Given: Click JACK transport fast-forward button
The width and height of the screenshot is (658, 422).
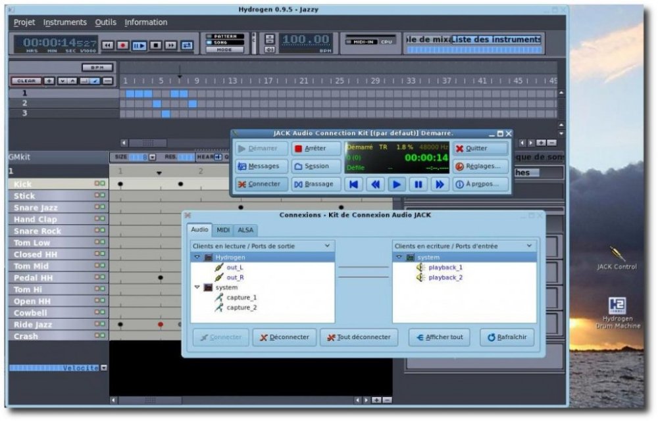Looking at the screenshot, I should pyautogui.click(x=440, y=185).
